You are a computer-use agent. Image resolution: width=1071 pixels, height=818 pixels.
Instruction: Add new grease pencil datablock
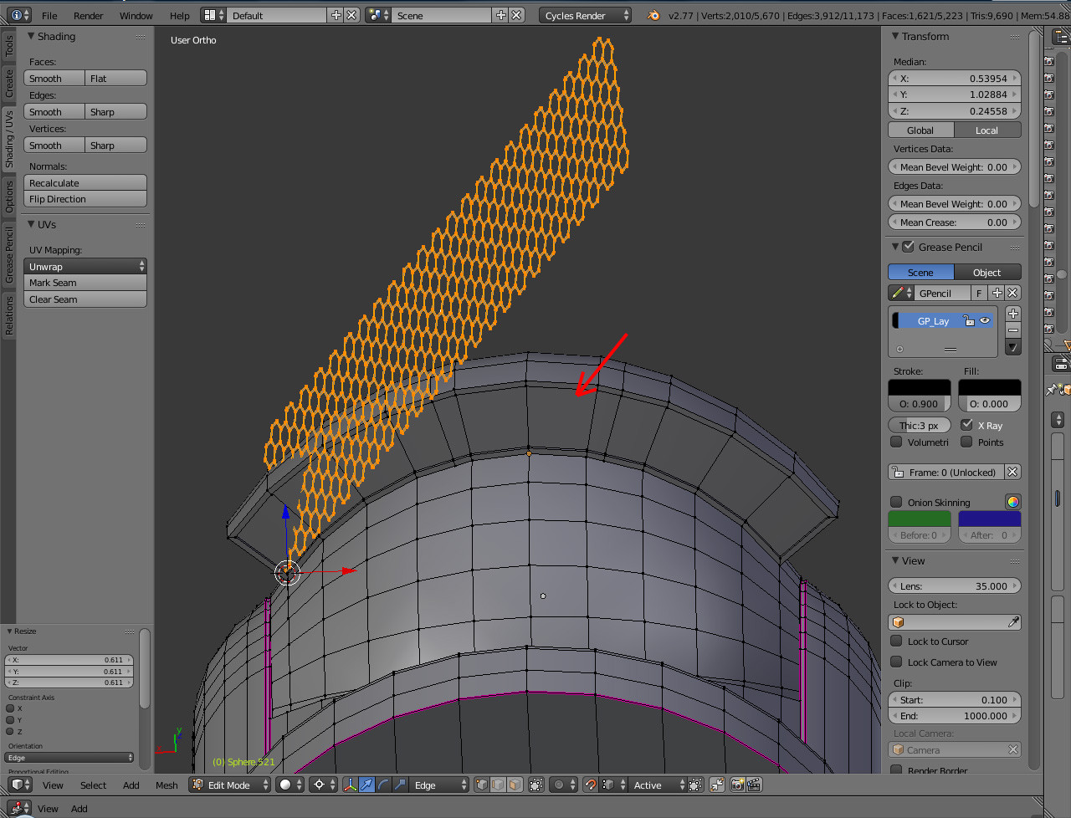tap(997, 293)
